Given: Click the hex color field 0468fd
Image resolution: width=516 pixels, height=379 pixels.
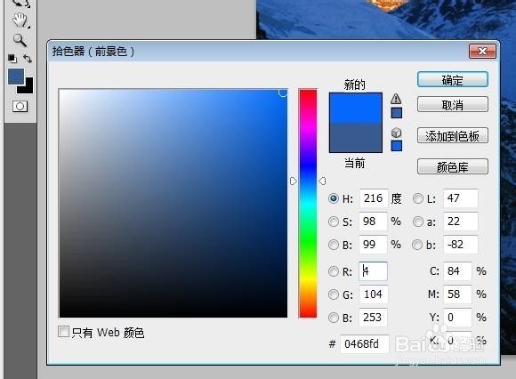Looking at the screenshot, I should pos(365,344).
